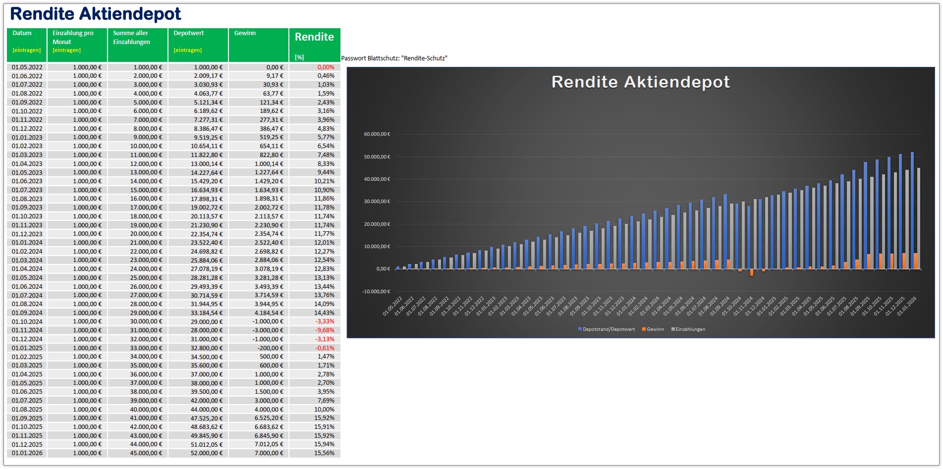The image size is (943, 469).
Task: Click the 'Rendite Aktiendepot' chart title
Action: [640, 82]
